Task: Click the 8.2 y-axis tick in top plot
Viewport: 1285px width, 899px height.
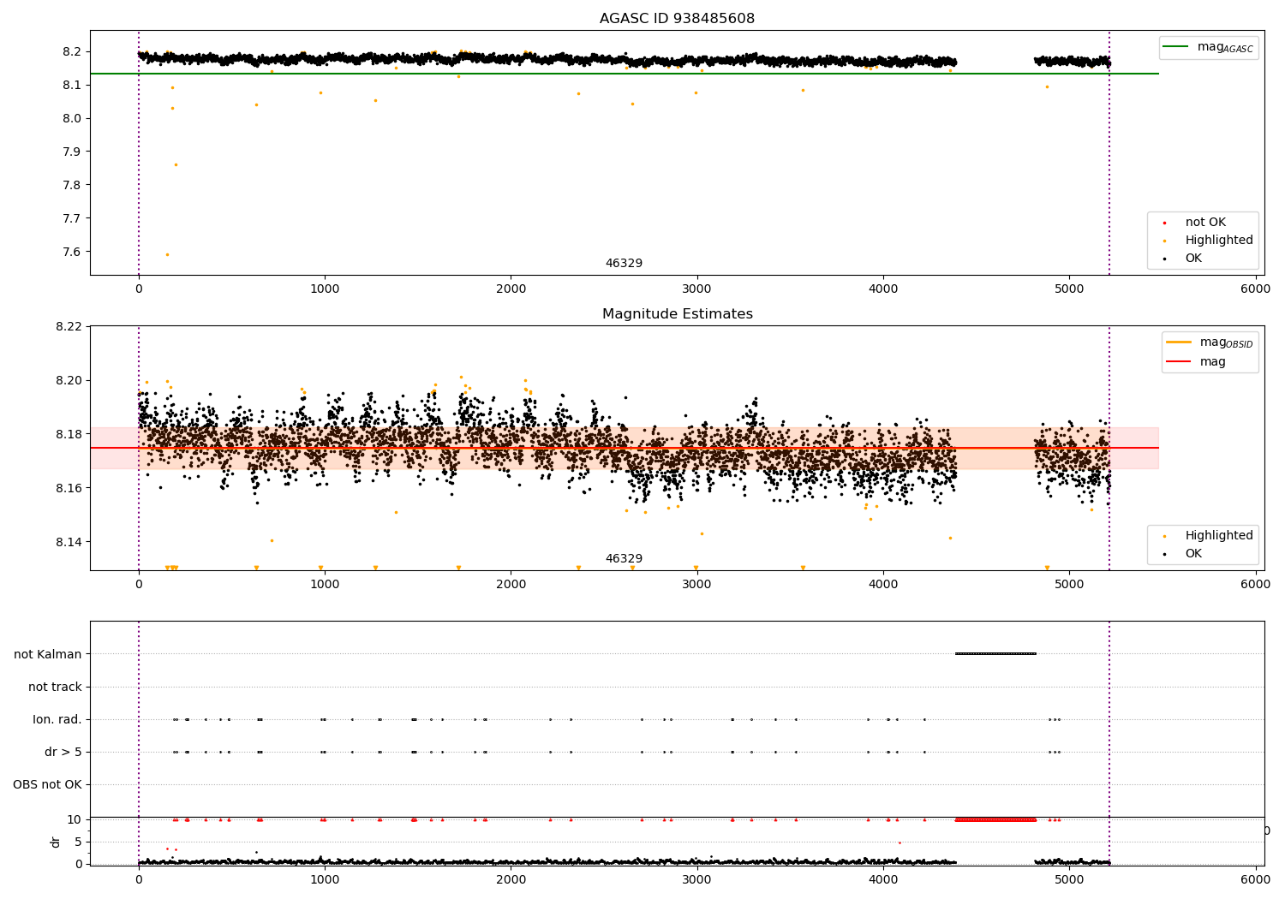Action: tap(72, 51)
